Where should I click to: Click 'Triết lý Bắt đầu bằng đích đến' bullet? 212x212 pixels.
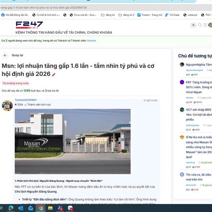pyautogui.click(x=45, y=199)
